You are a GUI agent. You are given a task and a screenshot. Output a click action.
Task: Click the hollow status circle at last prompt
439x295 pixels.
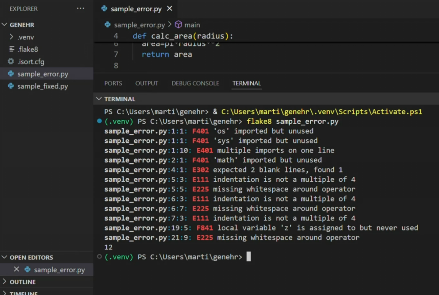point(99,257)
